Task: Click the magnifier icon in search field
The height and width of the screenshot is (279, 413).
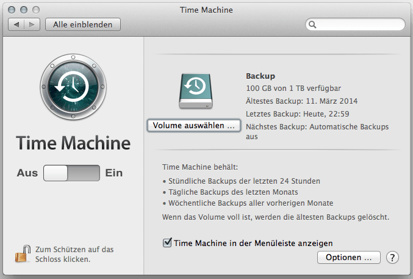Action: [312, 24]
